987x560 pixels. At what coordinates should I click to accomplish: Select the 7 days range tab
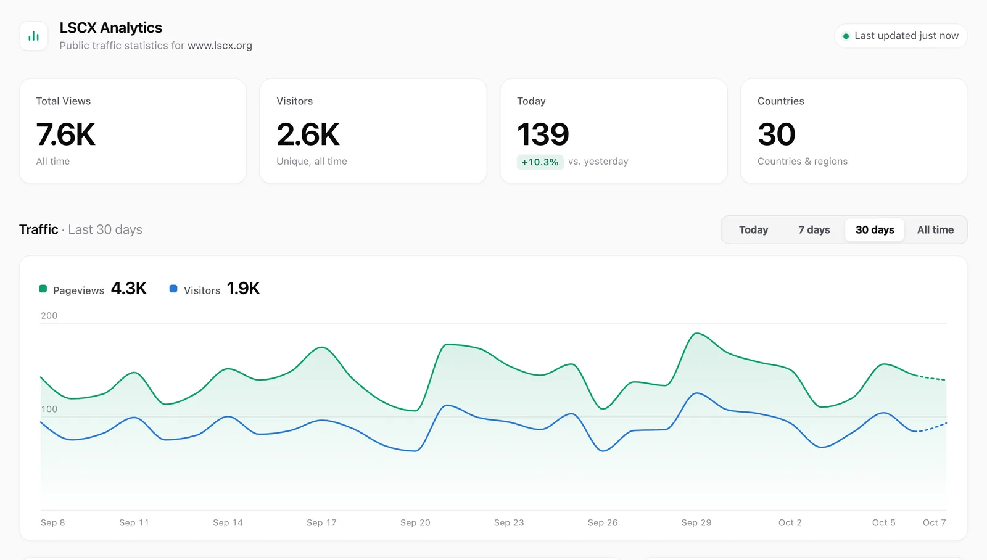[814, 229]
